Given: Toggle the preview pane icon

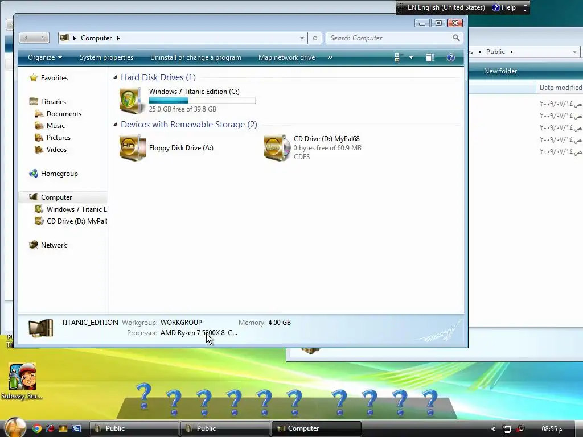Looking at the screenshot, I should (x=430, y=57).
